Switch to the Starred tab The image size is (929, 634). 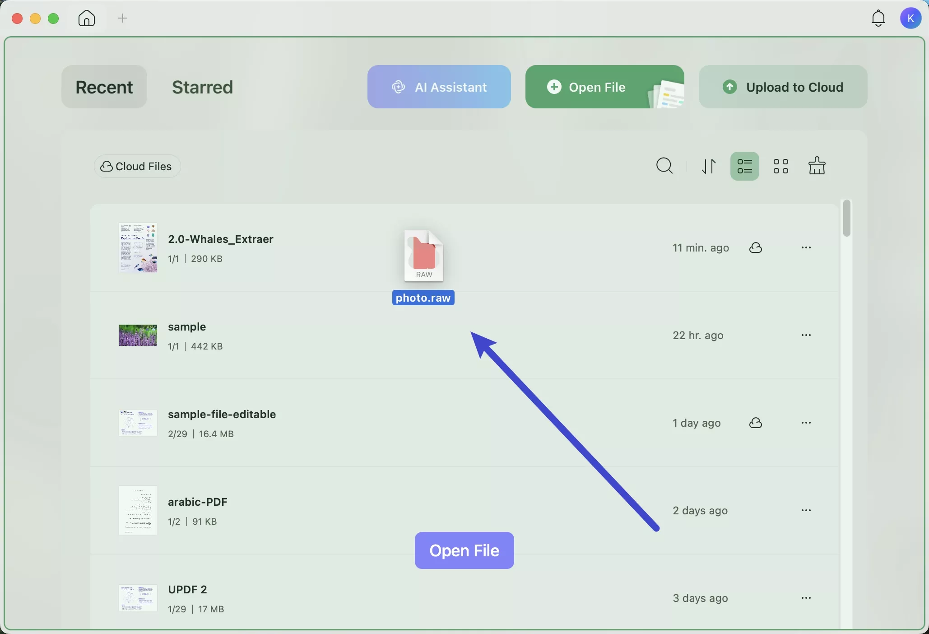pos(202,87)
